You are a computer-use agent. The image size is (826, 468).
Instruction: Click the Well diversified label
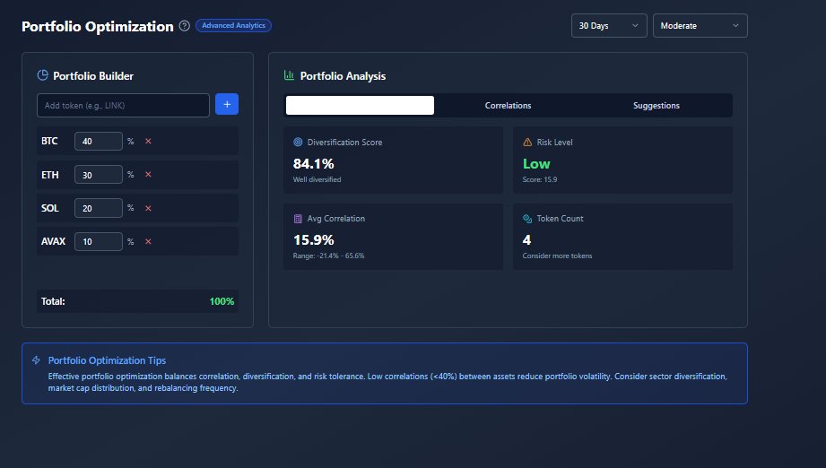[317, 179]
